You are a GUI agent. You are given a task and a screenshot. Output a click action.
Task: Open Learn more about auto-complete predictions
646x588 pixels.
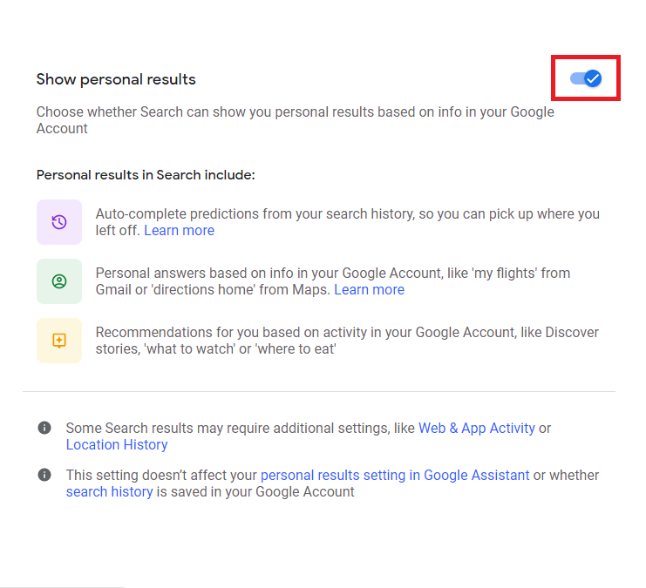(179, 231)
